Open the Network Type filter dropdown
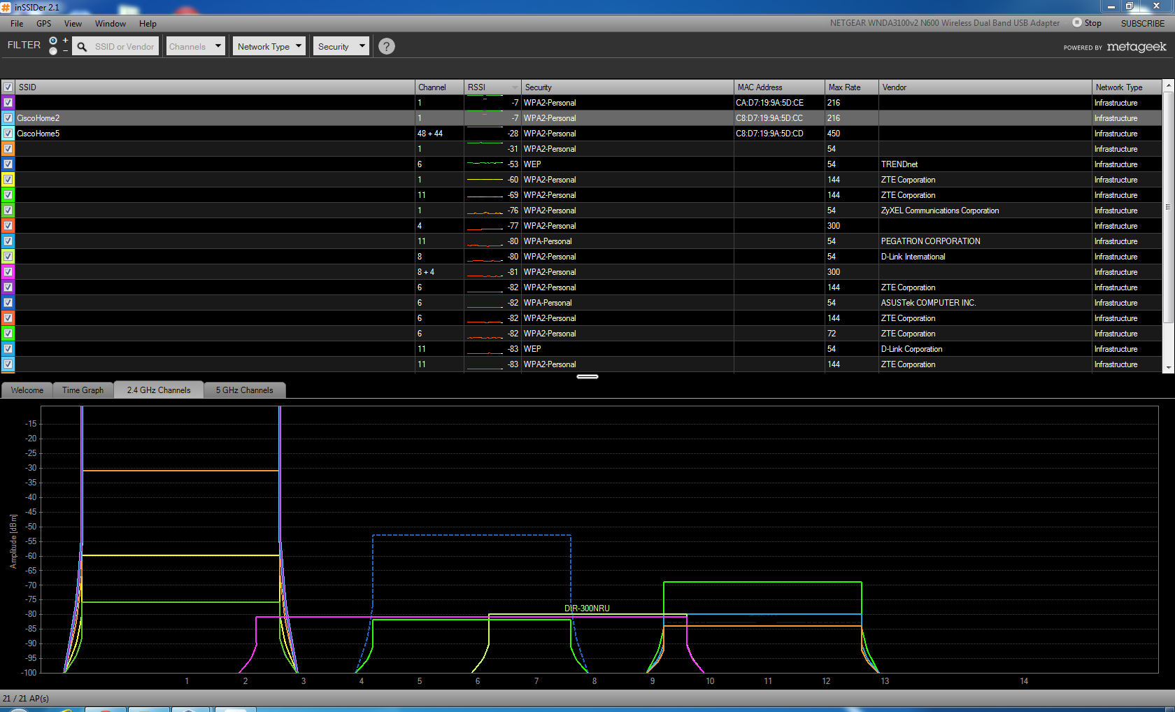1175x712 pixels. point(269,47)
